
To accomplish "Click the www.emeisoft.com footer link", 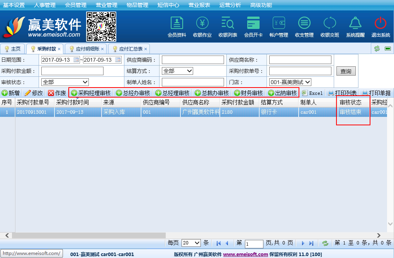I will pos(245,255).
